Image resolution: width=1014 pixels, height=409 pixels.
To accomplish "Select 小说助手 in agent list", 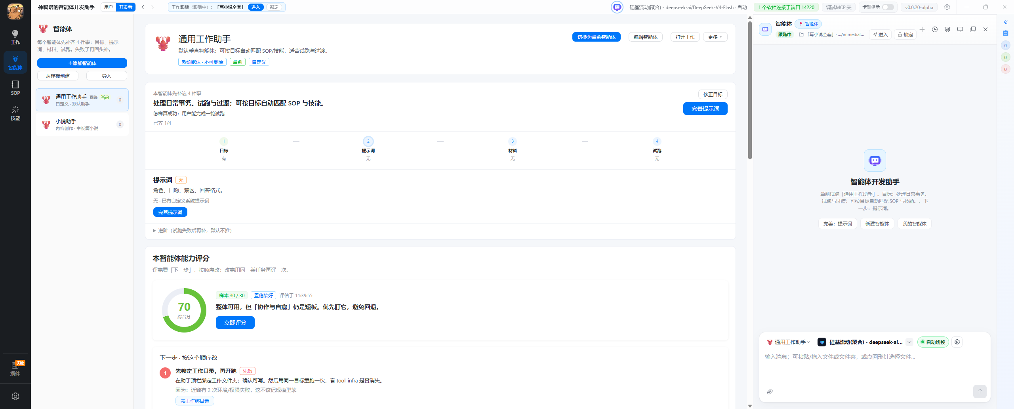I will tap(82, 124).
